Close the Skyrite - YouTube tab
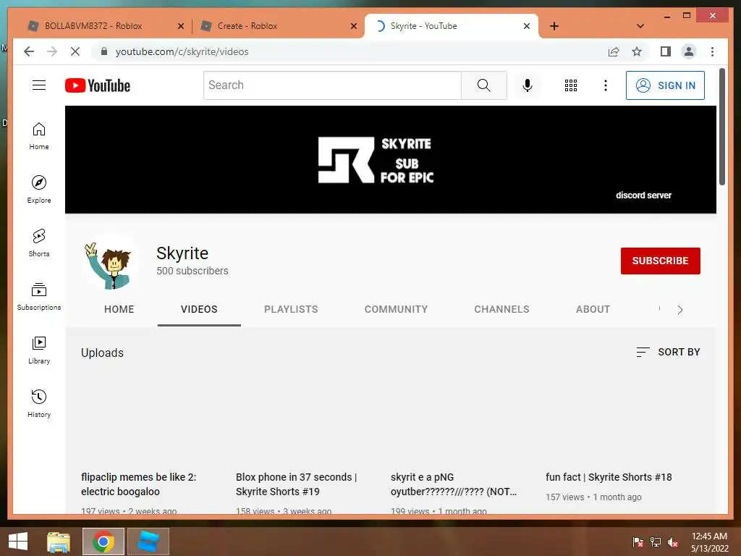741x556 pixels. [527, 26]
